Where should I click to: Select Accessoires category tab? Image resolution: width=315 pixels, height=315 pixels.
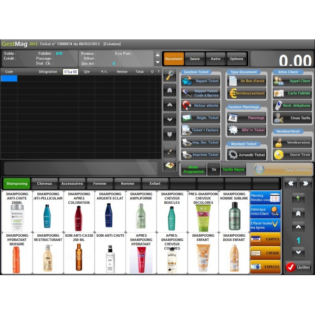click(72, 183)
